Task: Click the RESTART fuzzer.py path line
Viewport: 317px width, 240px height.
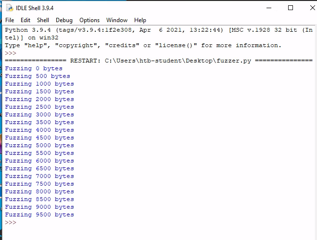Action: click(x=159, y=61)
